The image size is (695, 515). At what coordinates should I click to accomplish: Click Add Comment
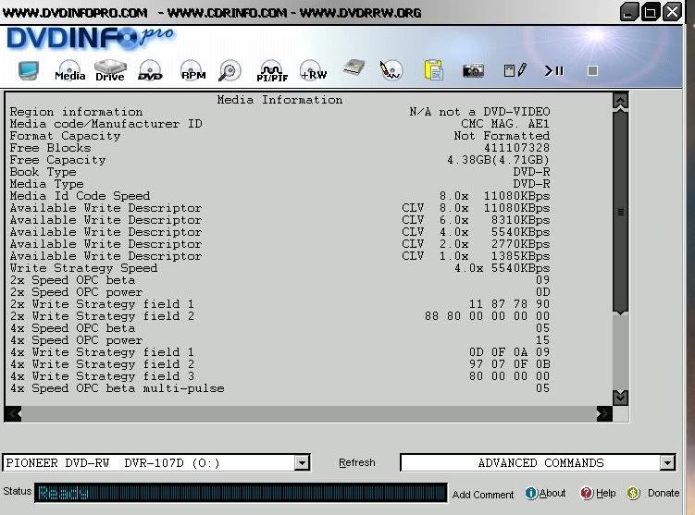(x=483, y=495)
